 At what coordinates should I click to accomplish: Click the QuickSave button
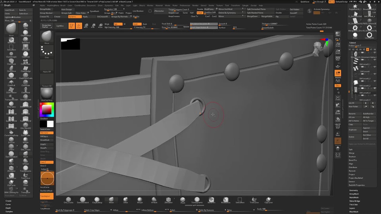tap(305, 1)
